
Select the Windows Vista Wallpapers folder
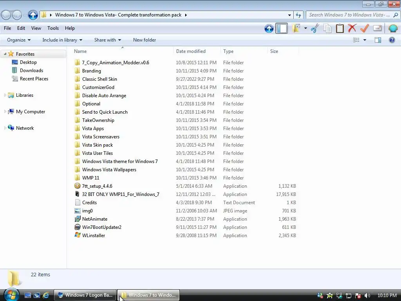coord(109,169)
